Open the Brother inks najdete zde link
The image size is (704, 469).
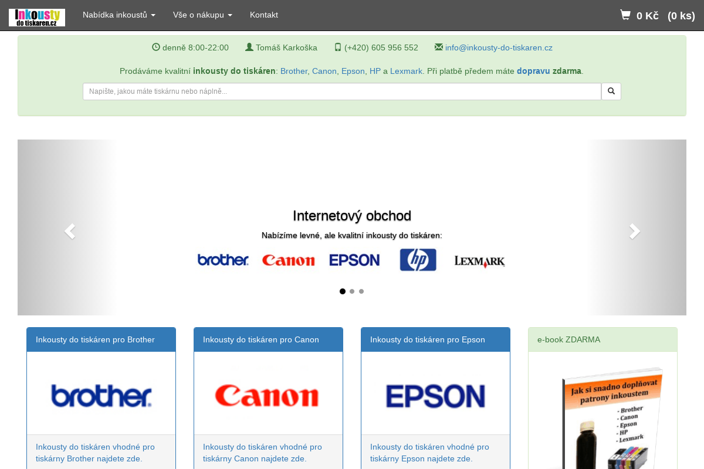tap(95, 453)
